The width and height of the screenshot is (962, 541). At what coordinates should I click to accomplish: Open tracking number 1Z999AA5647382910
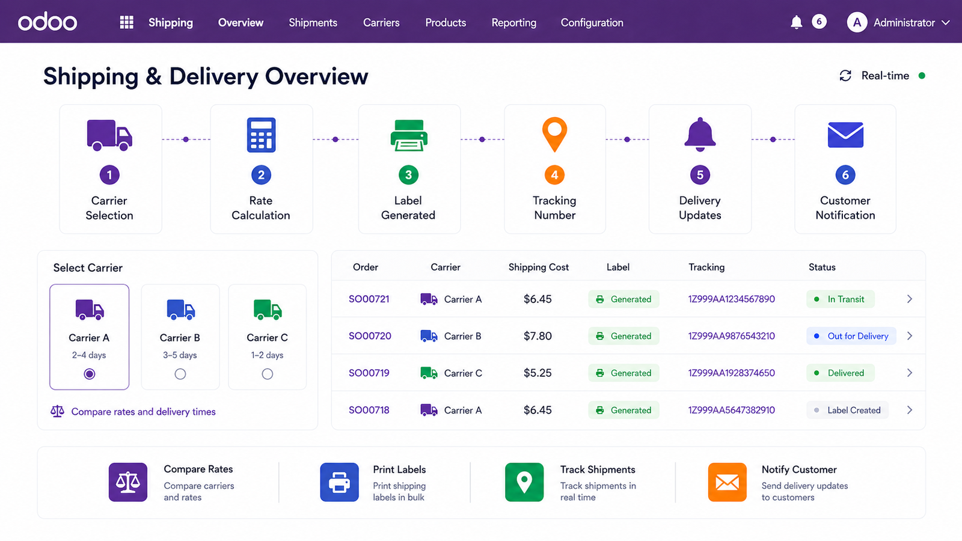pyautogui.click(x=732, y=410)
